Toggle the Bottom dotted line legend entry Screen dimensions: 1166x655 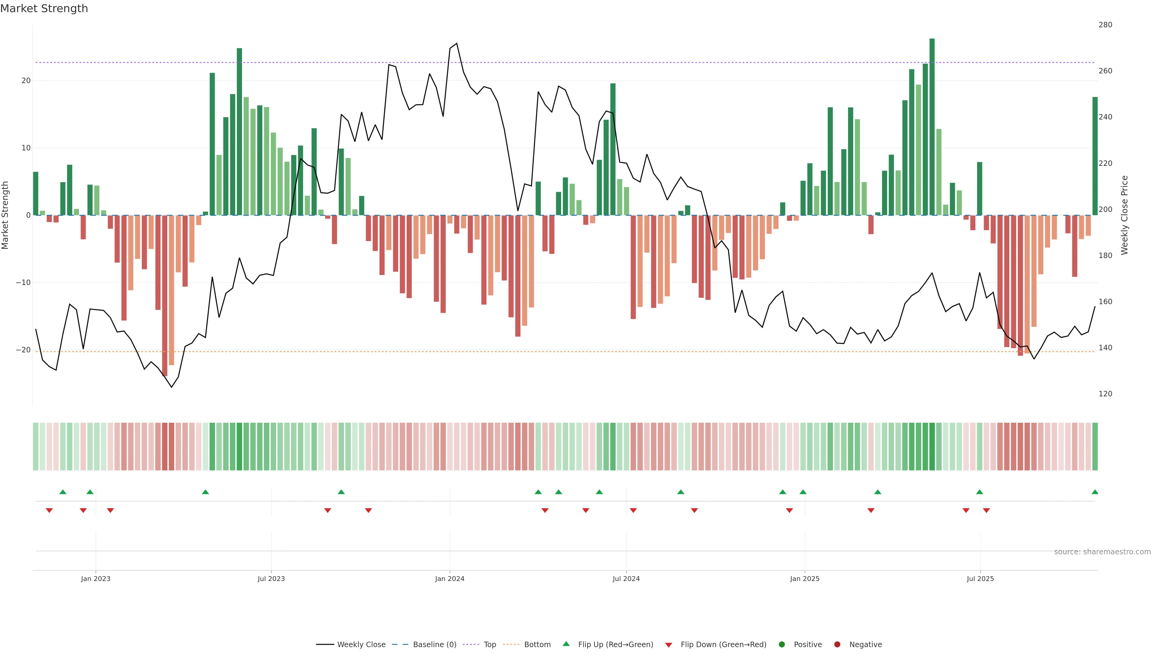coord(537,645)
